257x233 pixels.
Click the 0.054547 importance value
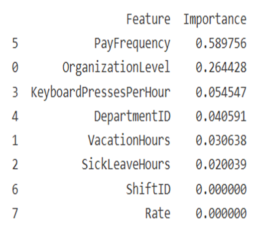pyautogui.click(x=221, y=92)
